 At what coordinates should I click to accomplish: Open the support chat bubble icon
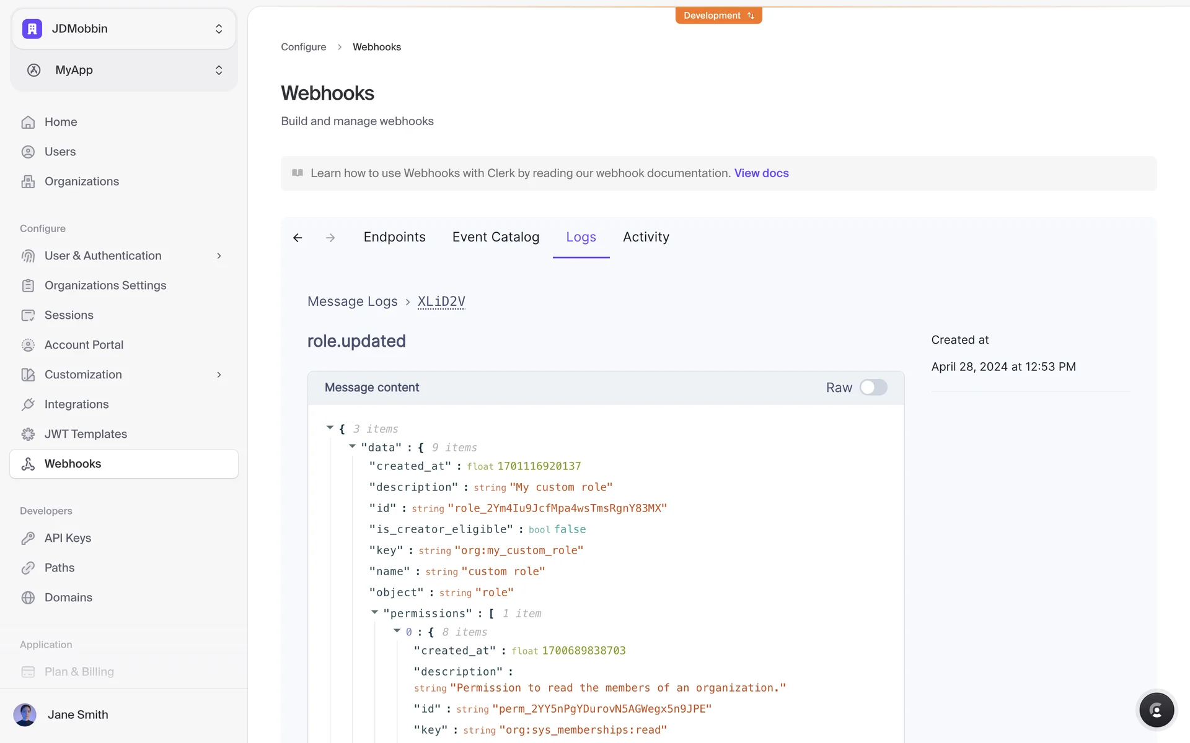tap(1156, 710)
